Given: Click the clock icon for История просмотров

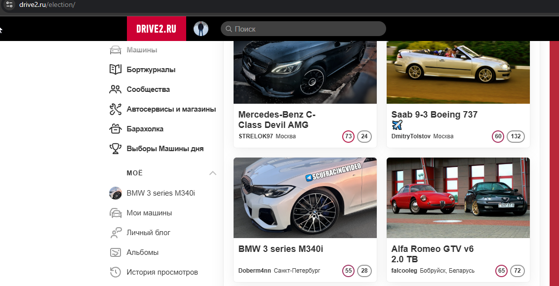Looking at the screenshot, I should (x=115, y=272).
